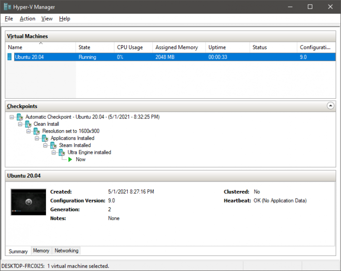Screen dimensions: 341x271
Task: Sort by the Configuration version column header
Action: [x=316, y=47]
